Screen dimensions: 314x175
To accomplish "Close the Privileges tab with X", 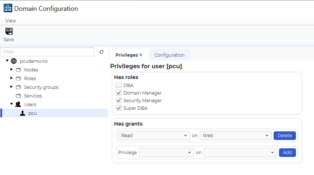I will (x=141, y=55).
